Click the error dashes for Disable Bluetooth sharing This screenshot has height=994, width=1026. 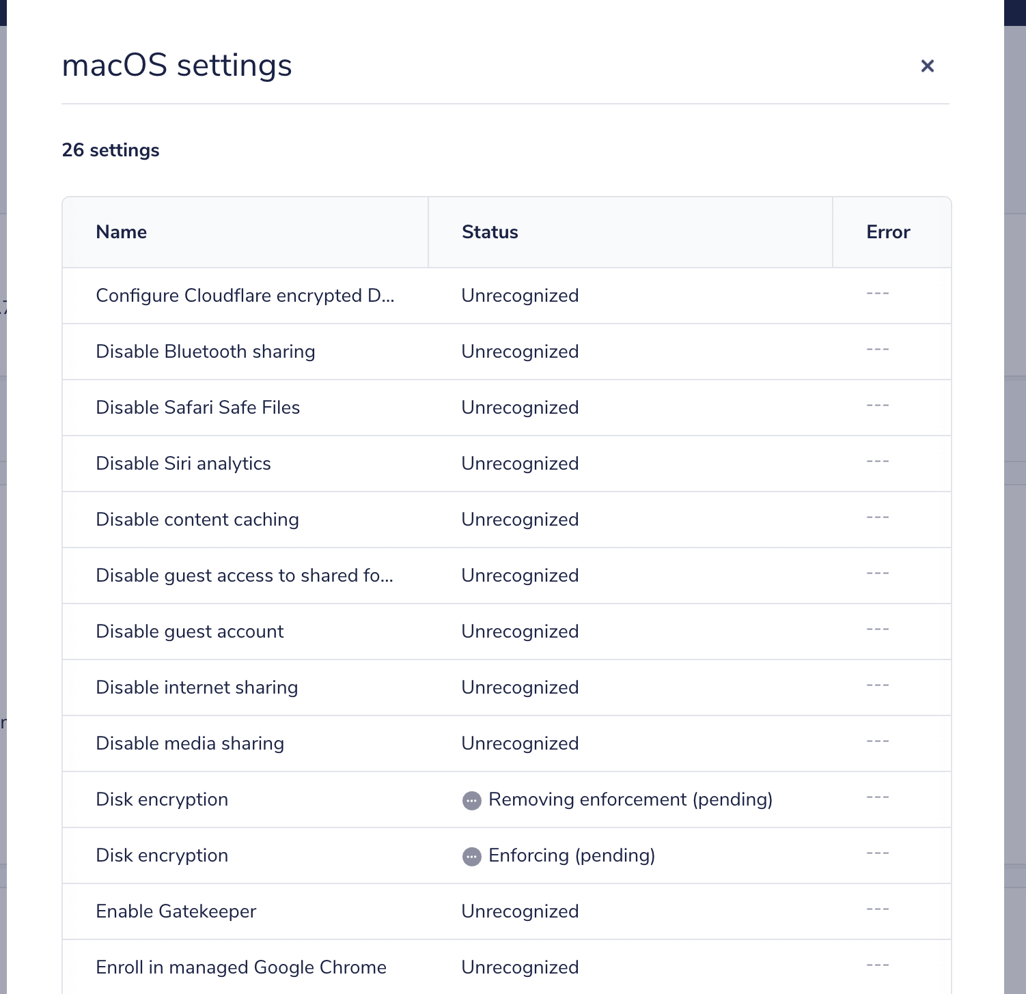click(876, 349)
